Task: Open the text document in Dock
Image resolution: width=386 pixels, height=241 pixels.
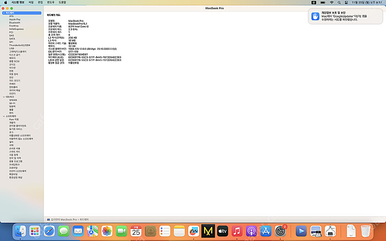Action: point(351,231)
